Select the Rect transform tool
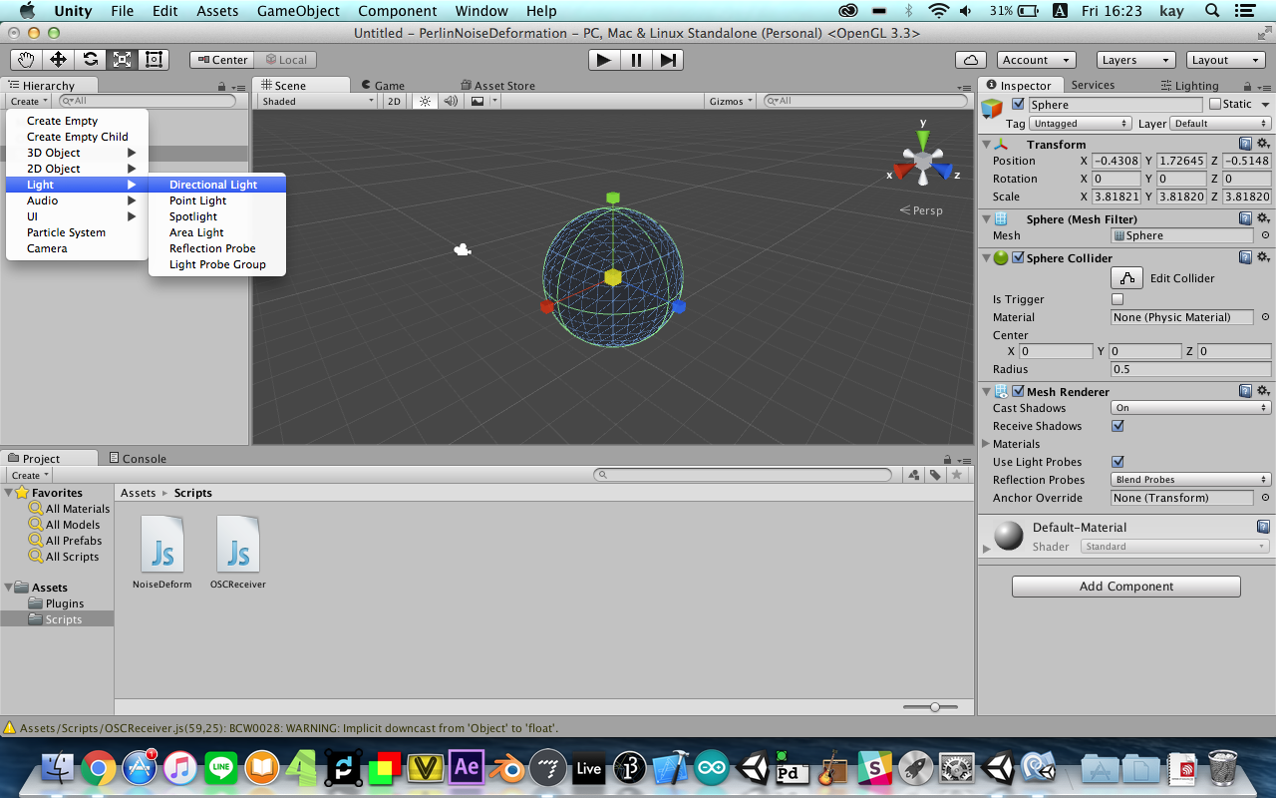1276x798 pixels. [154, 60]
